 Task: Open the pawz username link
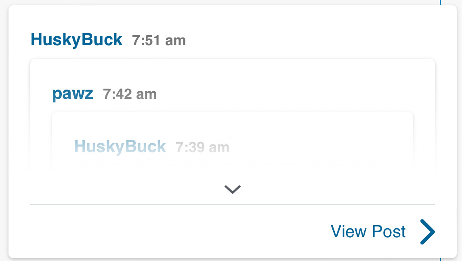[x=73, y=94]
